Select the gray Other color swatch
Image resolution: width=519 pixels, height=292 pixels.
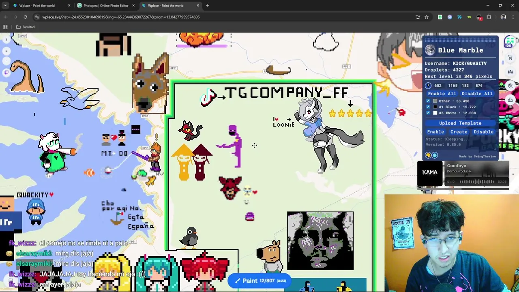[x=435, y=101]
